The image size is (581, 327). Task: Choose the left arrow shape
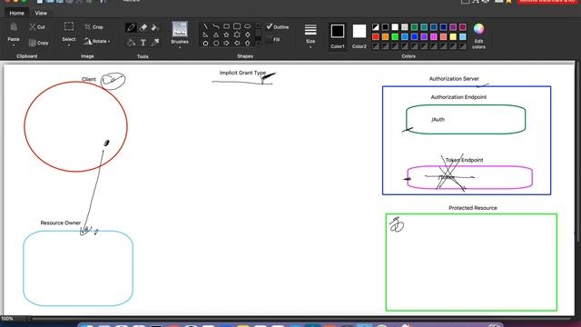(237, 43)
